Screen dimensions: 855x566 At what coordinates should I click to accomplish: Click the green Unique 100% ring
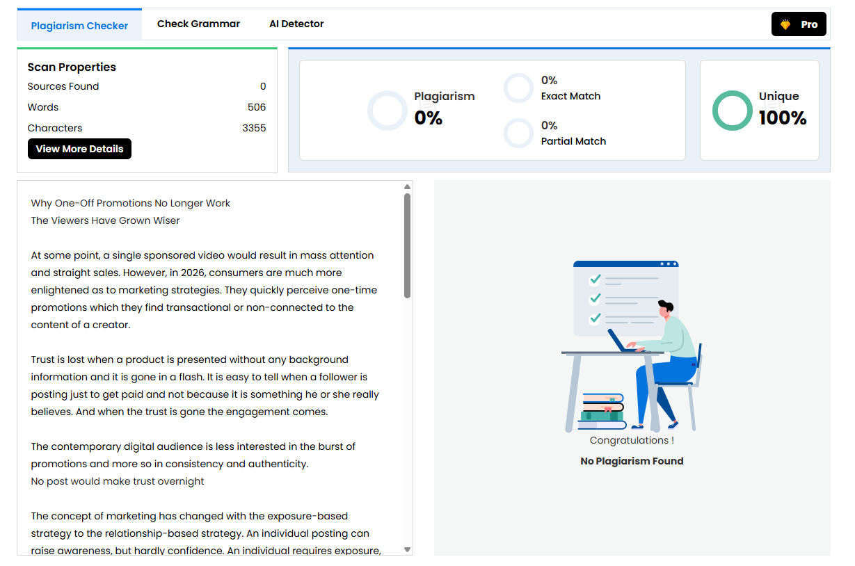733,111
